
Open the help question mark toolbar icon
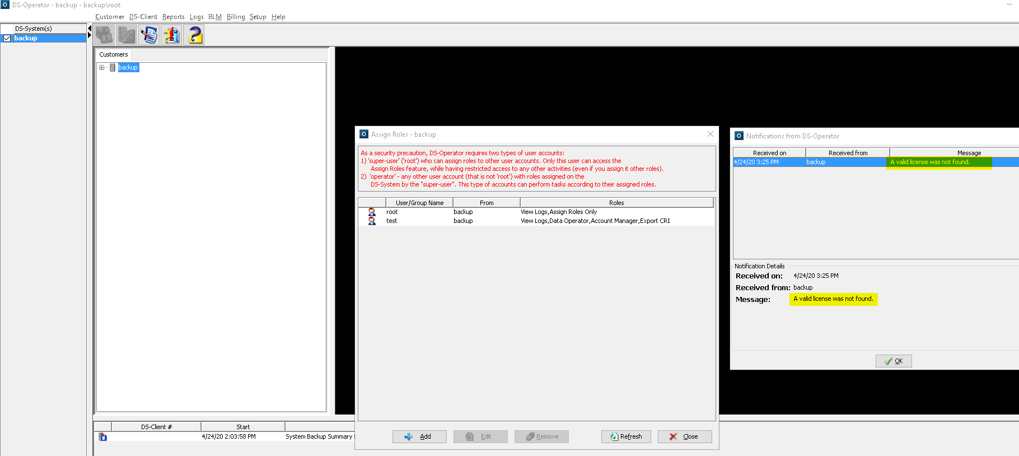194,35
